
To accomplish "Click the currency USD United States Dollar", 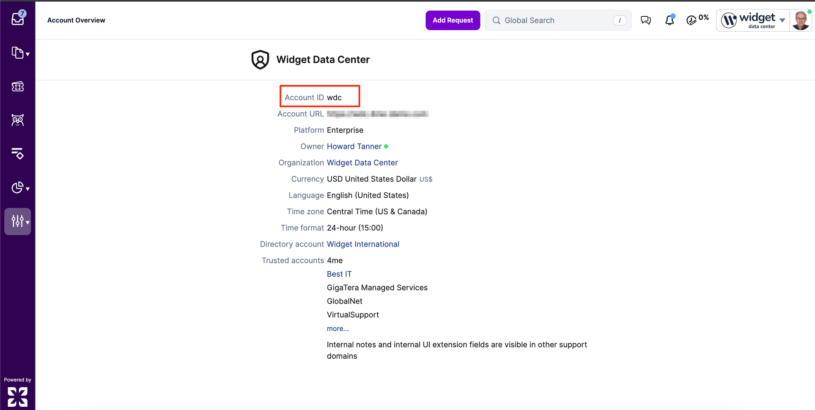I will 372,179.
